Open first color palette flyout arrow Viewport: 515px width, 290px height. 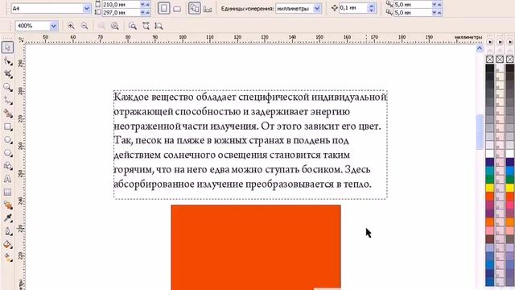click(490, 42)
